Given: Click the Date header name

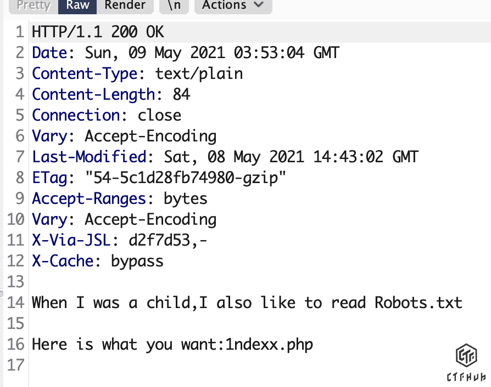Looking at the screenshot, I should point(49,53).
